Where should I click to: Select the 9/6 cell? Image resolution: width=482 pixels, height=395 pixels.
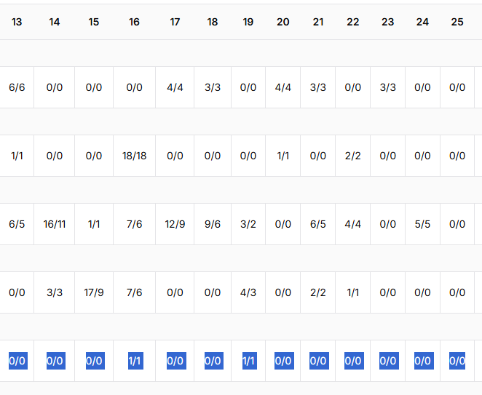coord(213,224)
